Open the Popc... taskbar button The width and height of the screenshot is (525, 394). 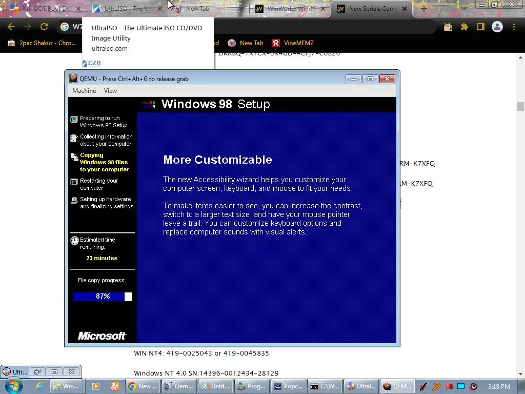(289, 386)
